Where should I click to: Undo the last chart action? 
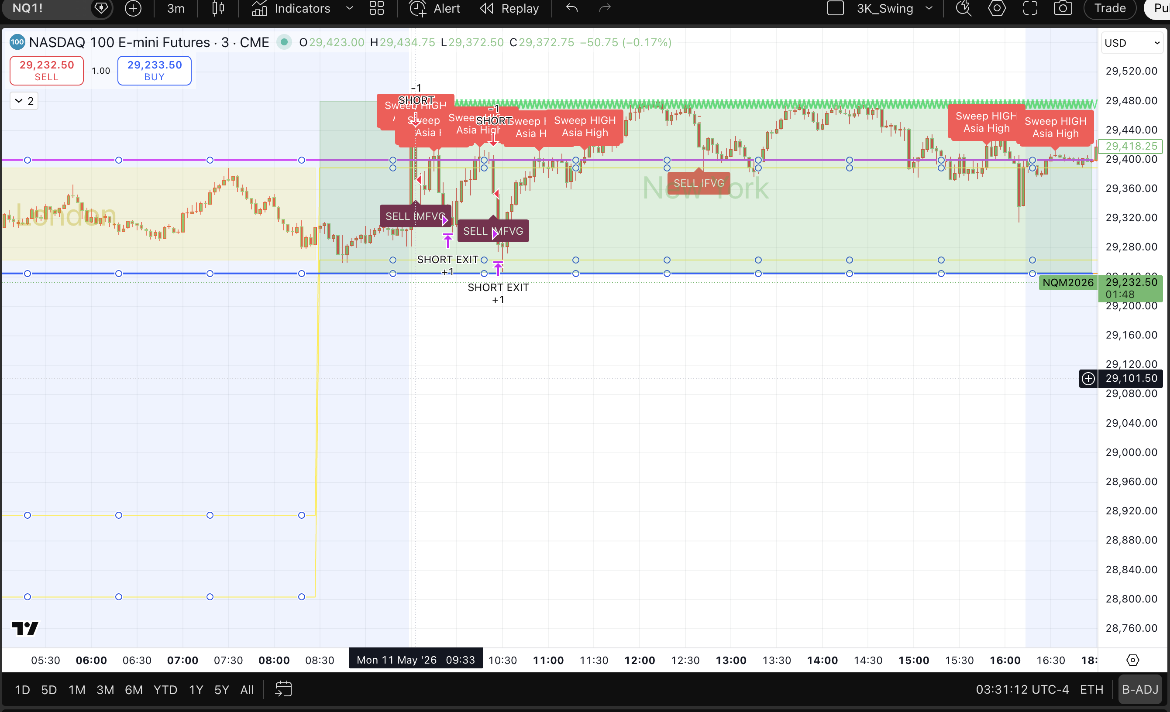tap(572, 8)
